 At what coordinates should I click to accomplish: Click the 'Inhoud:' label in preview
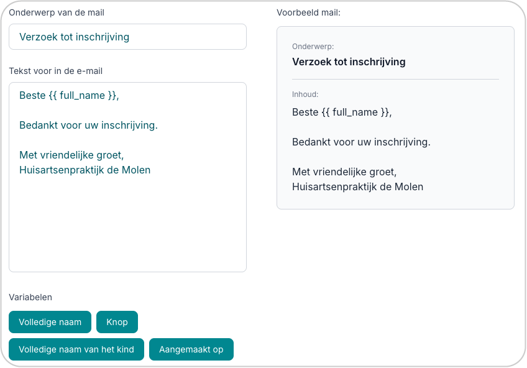(x=305, y=94)
